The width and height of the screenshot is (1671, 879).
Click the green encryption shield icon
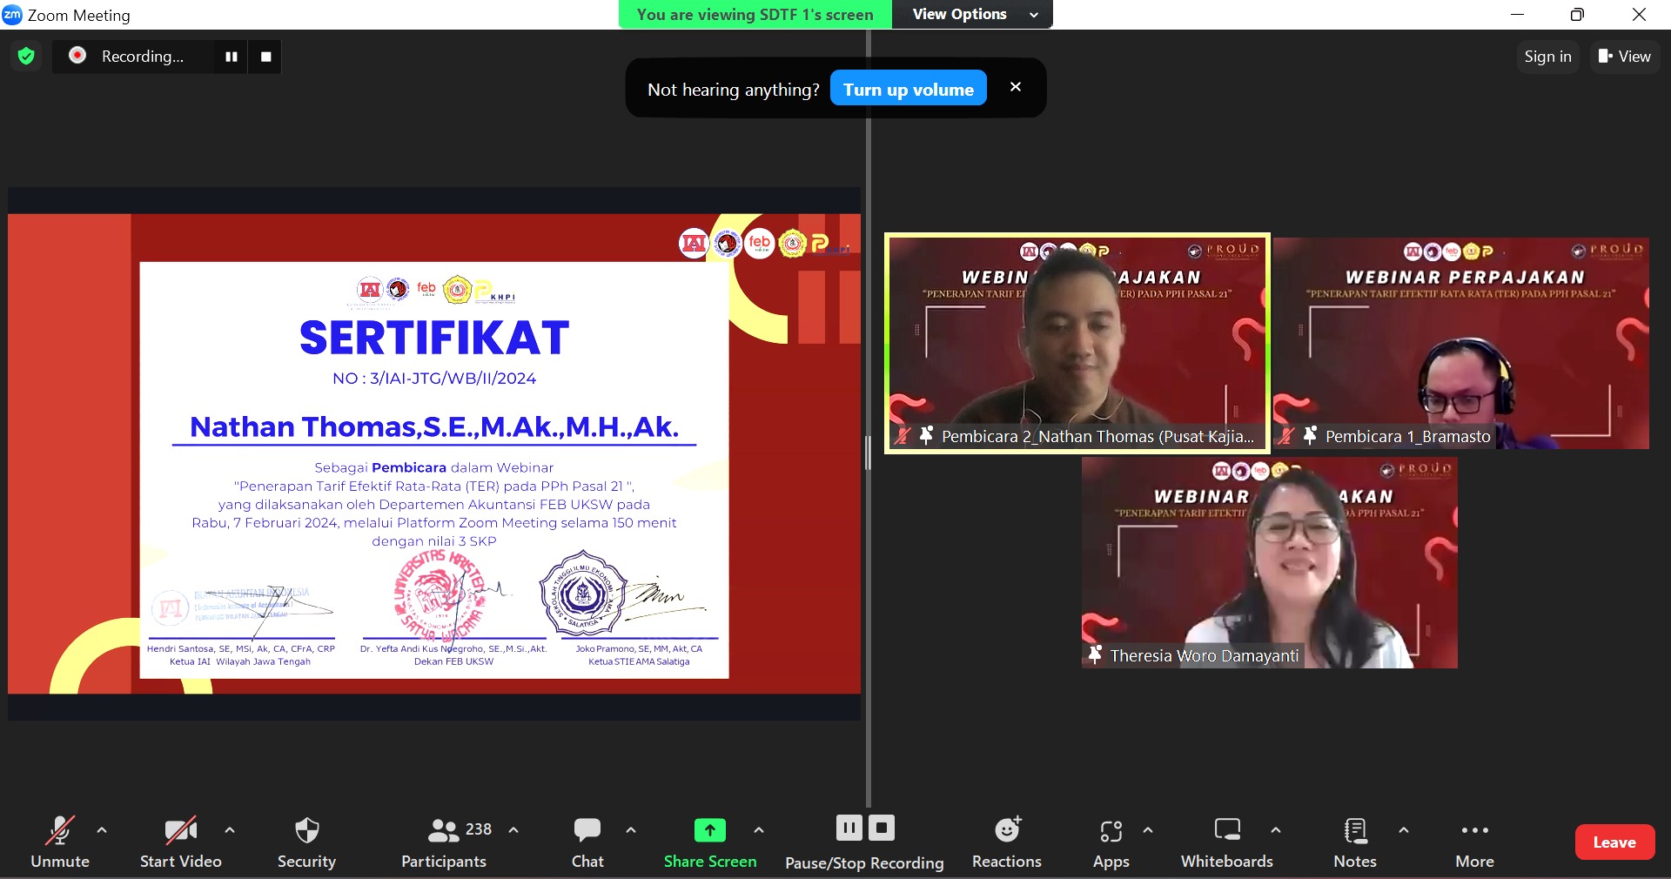[x=26, y=57]
